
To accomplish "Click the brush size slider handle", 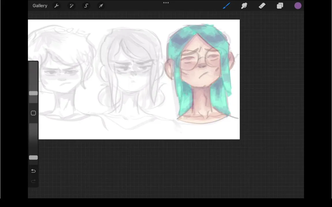I will pyautogui.click(x=33, y=93).
